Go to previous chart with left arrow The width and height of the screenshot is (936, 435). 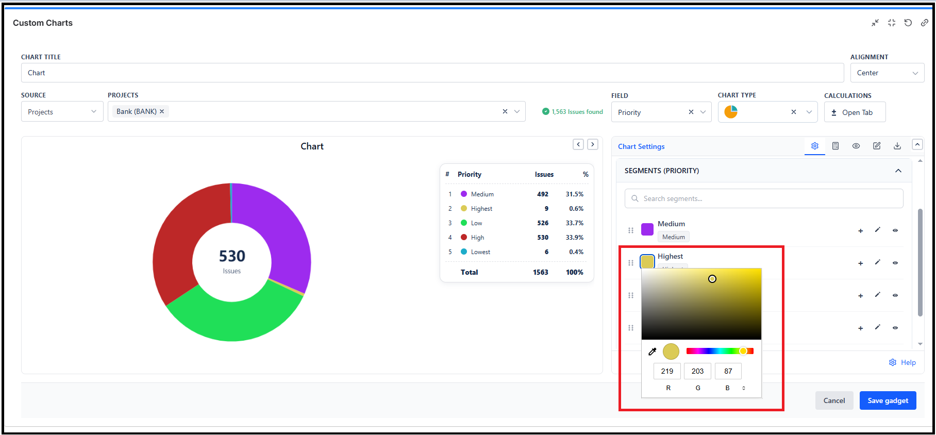578,144
